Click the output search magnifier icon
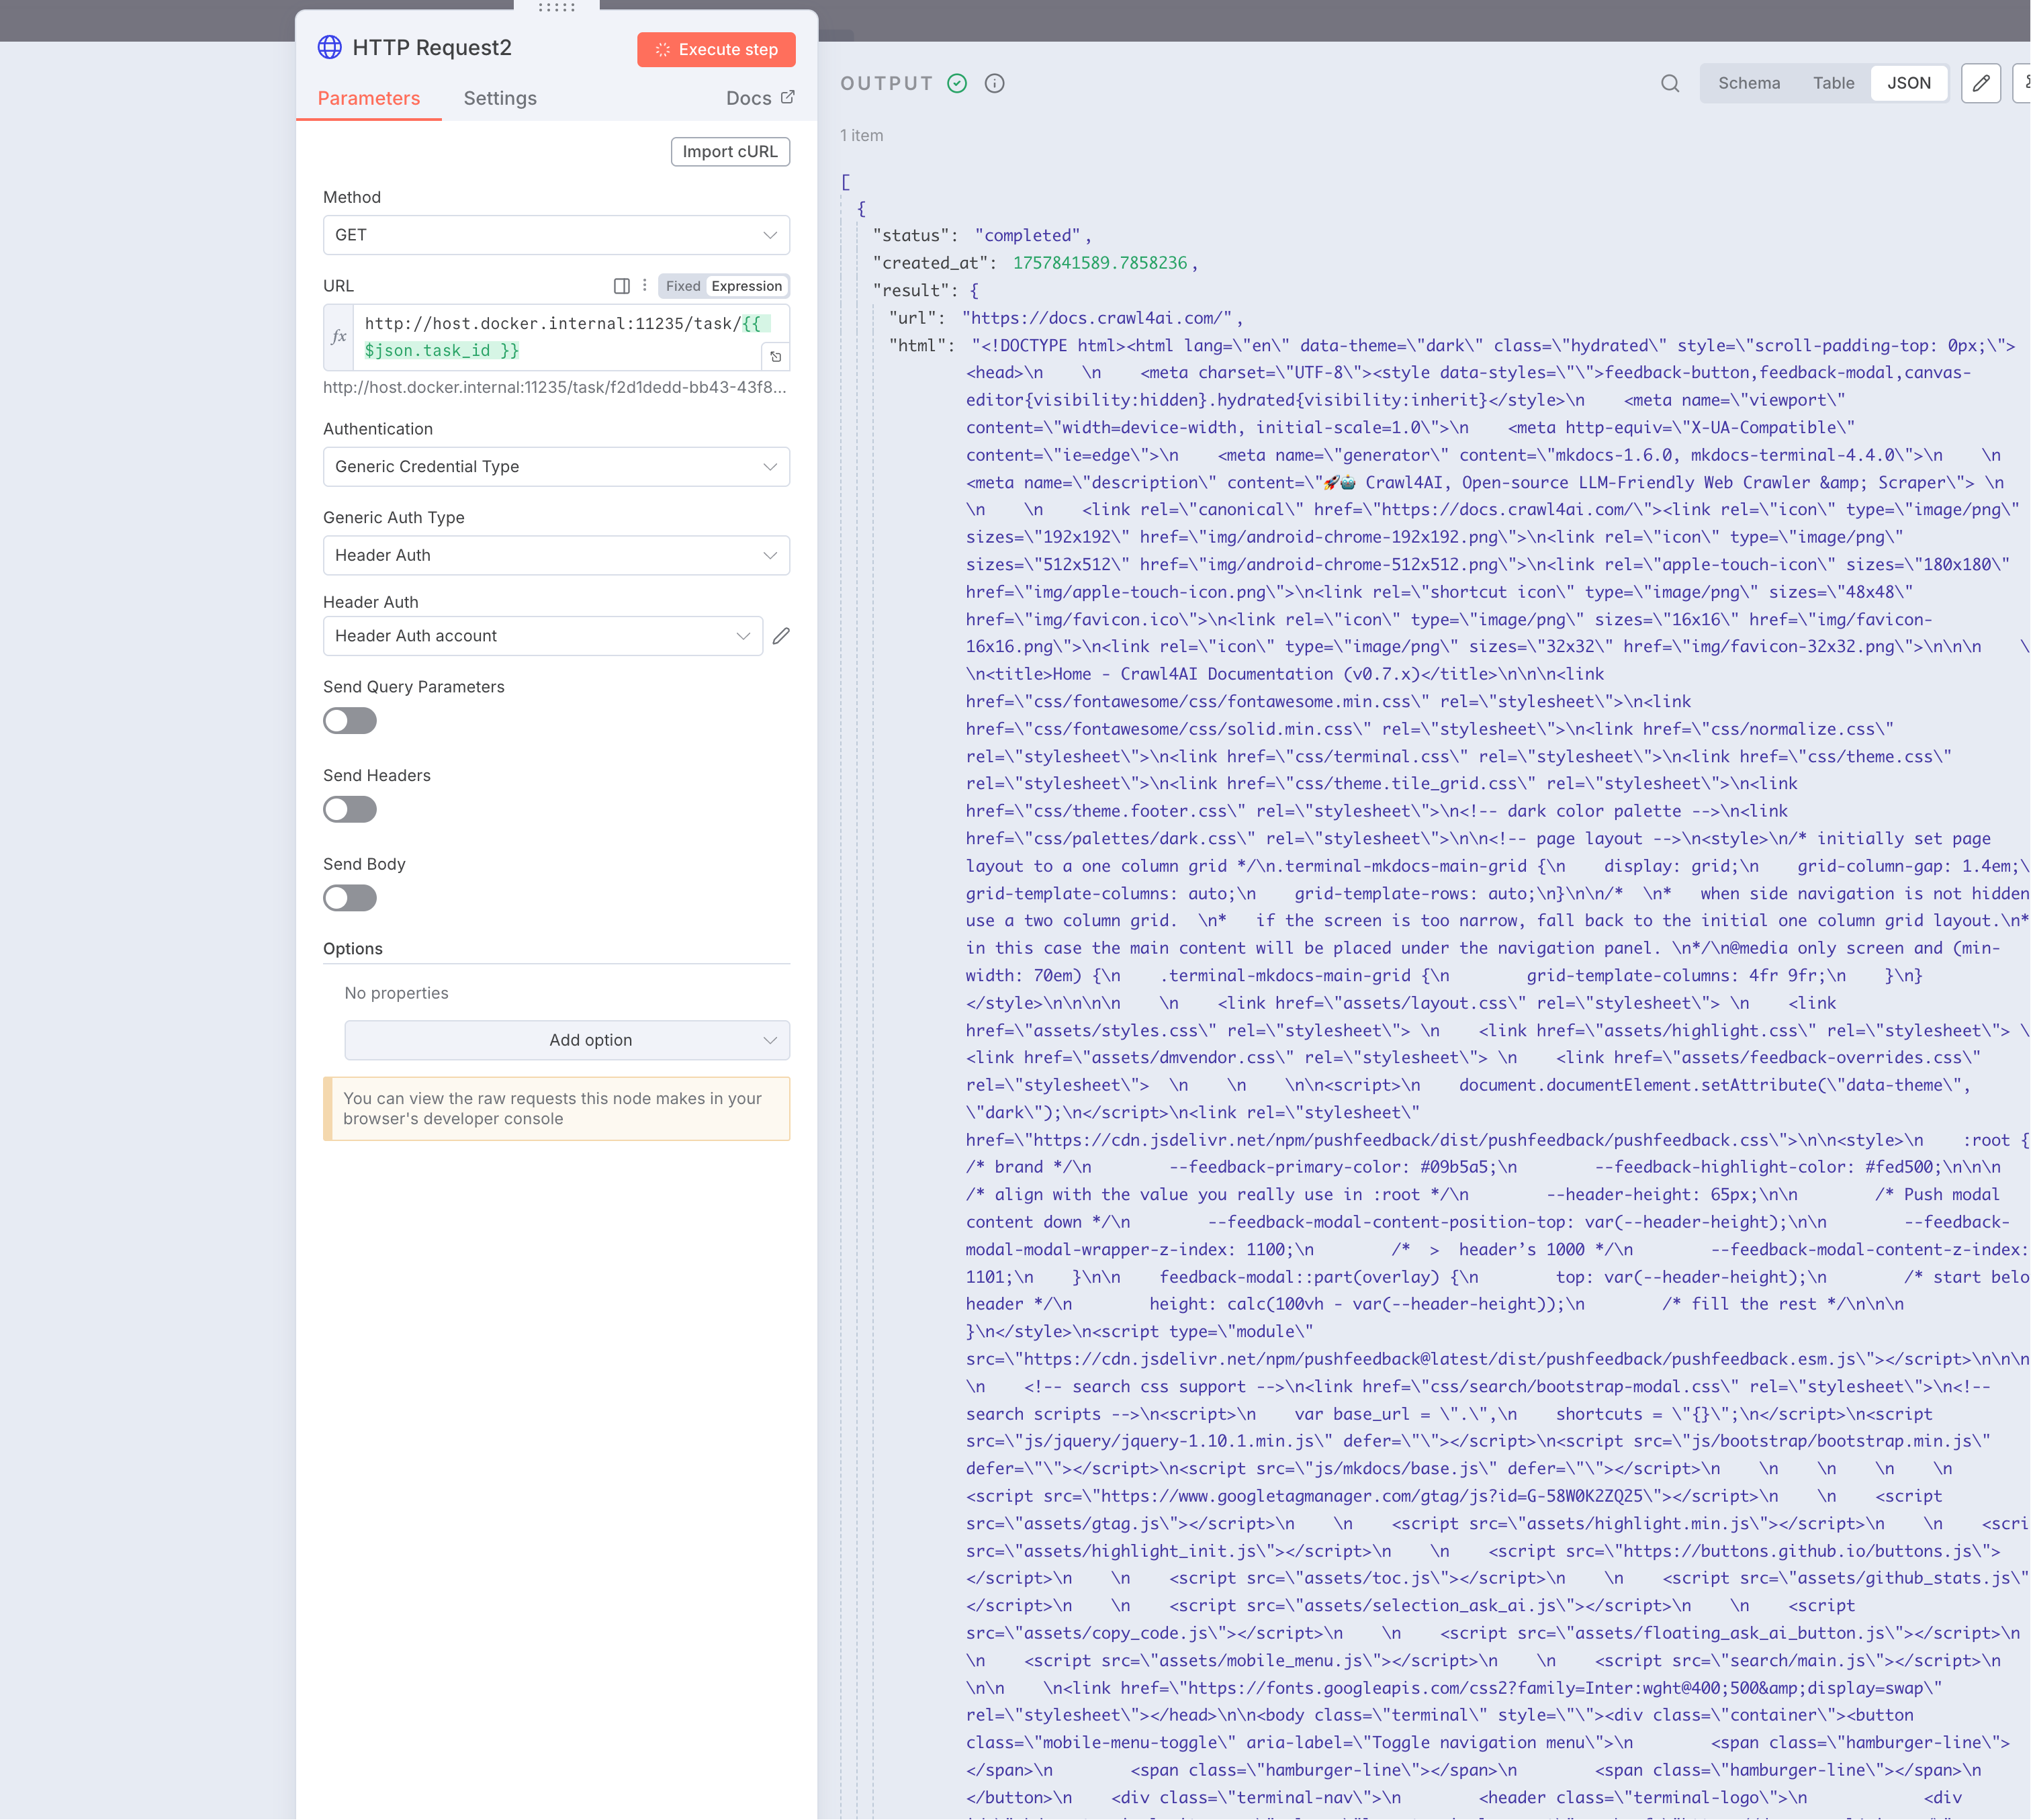The height and width of the screenshot is (1820, 2031). (x=1669, y=83)
